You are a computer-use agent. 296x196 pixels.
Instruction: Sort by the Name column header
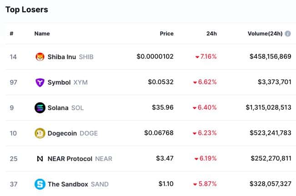click(x=42, y=34)
